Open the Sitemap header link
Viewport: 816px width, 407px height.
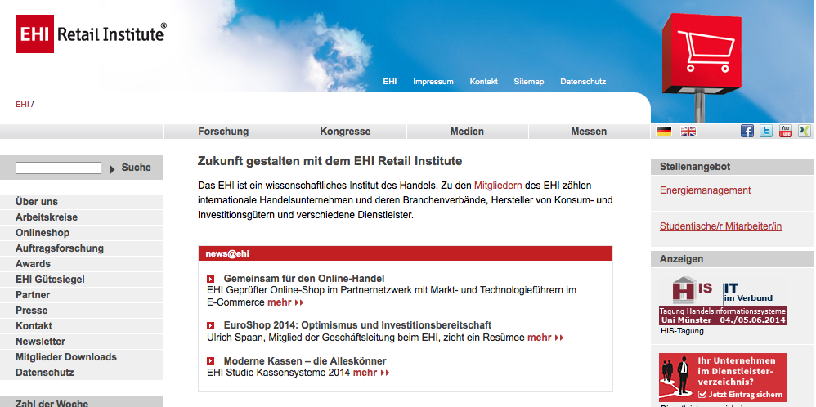click(x=529, y=82)
